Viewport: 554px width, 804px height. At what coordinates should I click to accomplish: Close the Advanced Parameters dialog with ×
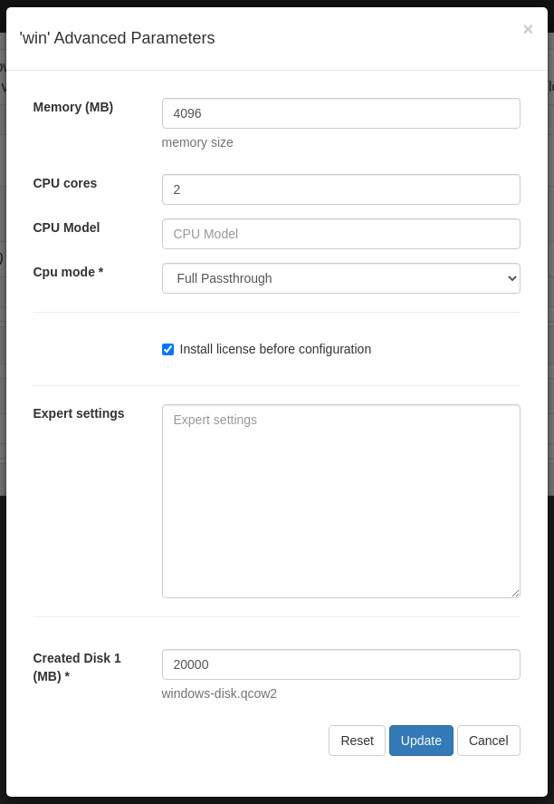click(528, 30)
